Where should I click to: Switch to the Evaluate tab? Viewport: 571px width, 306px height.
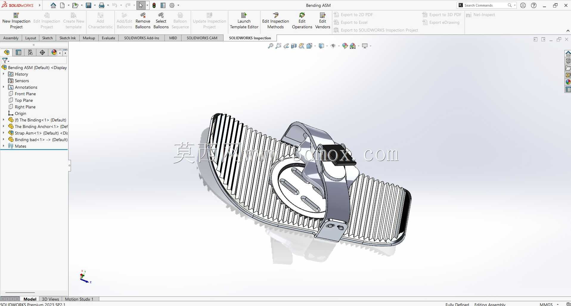coord(108,38)
